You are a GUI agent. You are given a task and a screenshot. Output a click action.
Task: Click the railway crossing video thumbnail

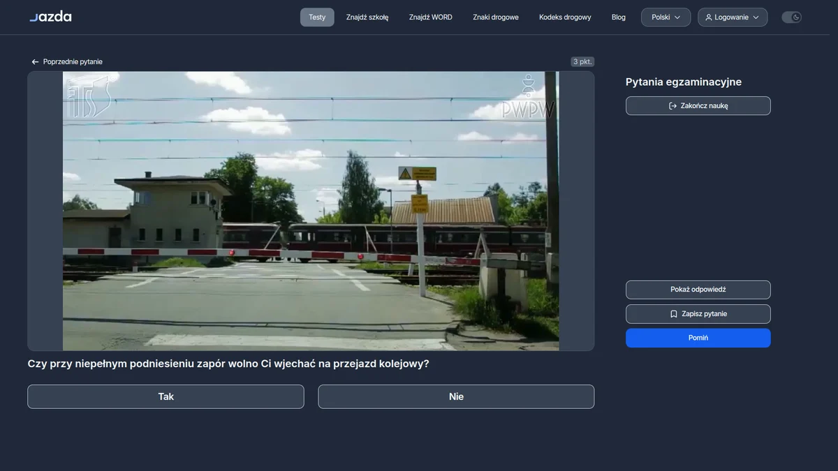(311, 211)
